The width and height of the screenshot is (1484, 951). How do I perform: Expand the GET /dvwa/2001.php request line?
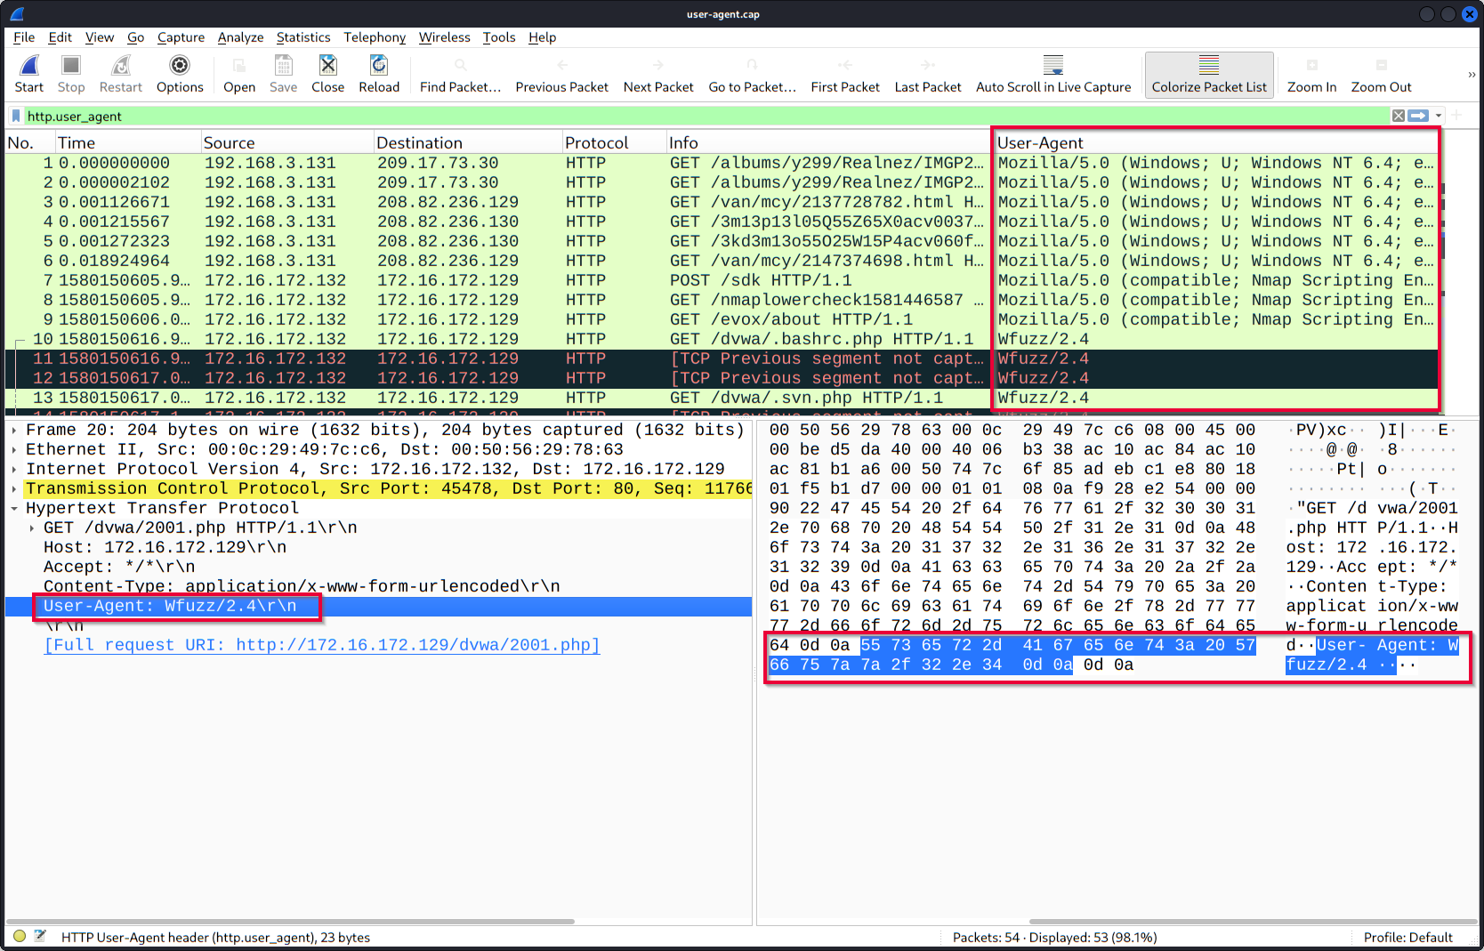(33, 528)
